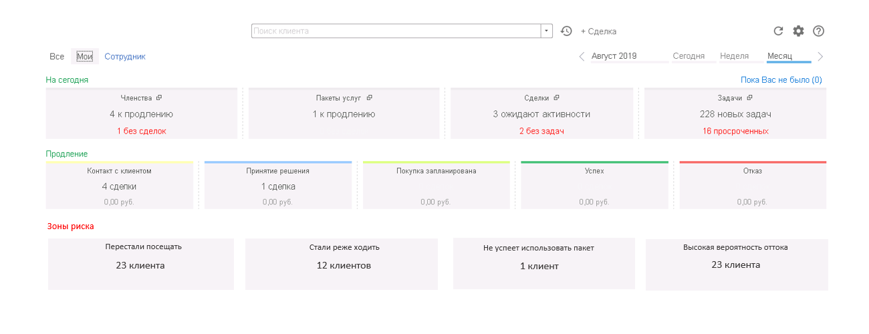
Task: Open the history clock icon
Action: [x=566, y=31]
